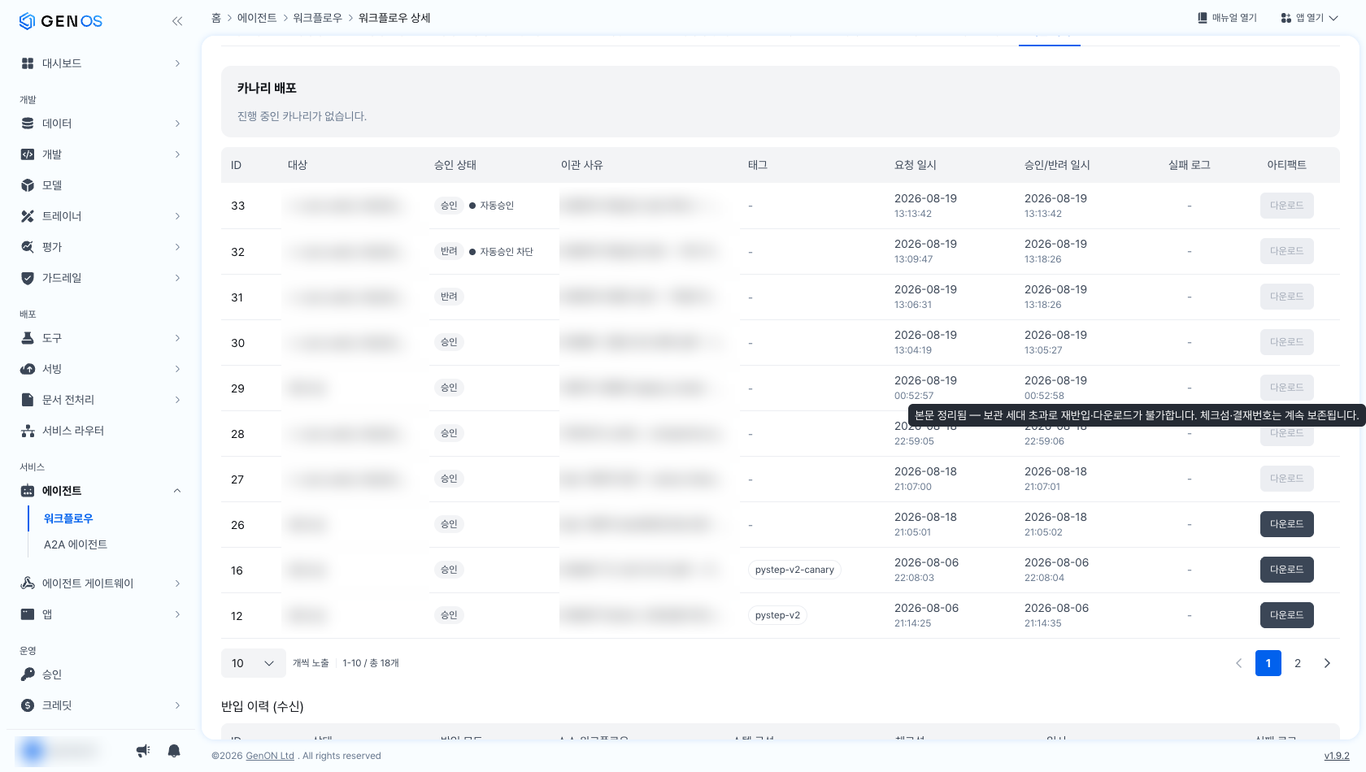Viewport: 1366px width, 772px height.
Task: Collapse the sidebar with double-chevron icon
Action: [x=177, y=21]
